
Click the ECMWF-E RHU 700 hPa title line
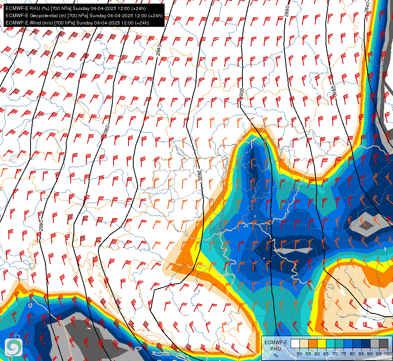pos(75,8)
